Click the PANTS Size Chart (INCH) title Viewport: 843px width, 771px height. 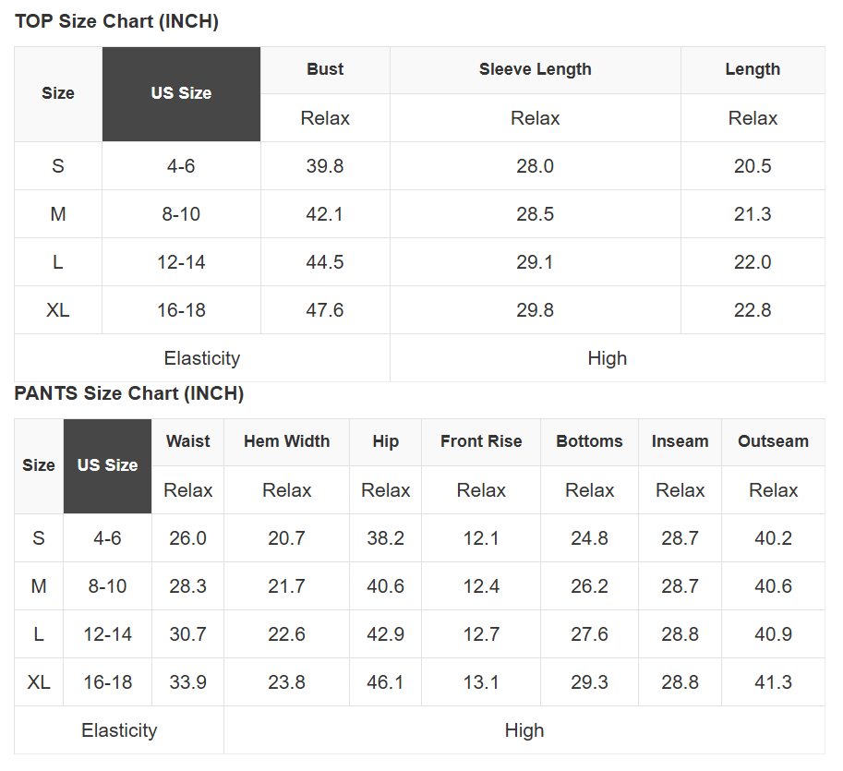pos(129,393)
